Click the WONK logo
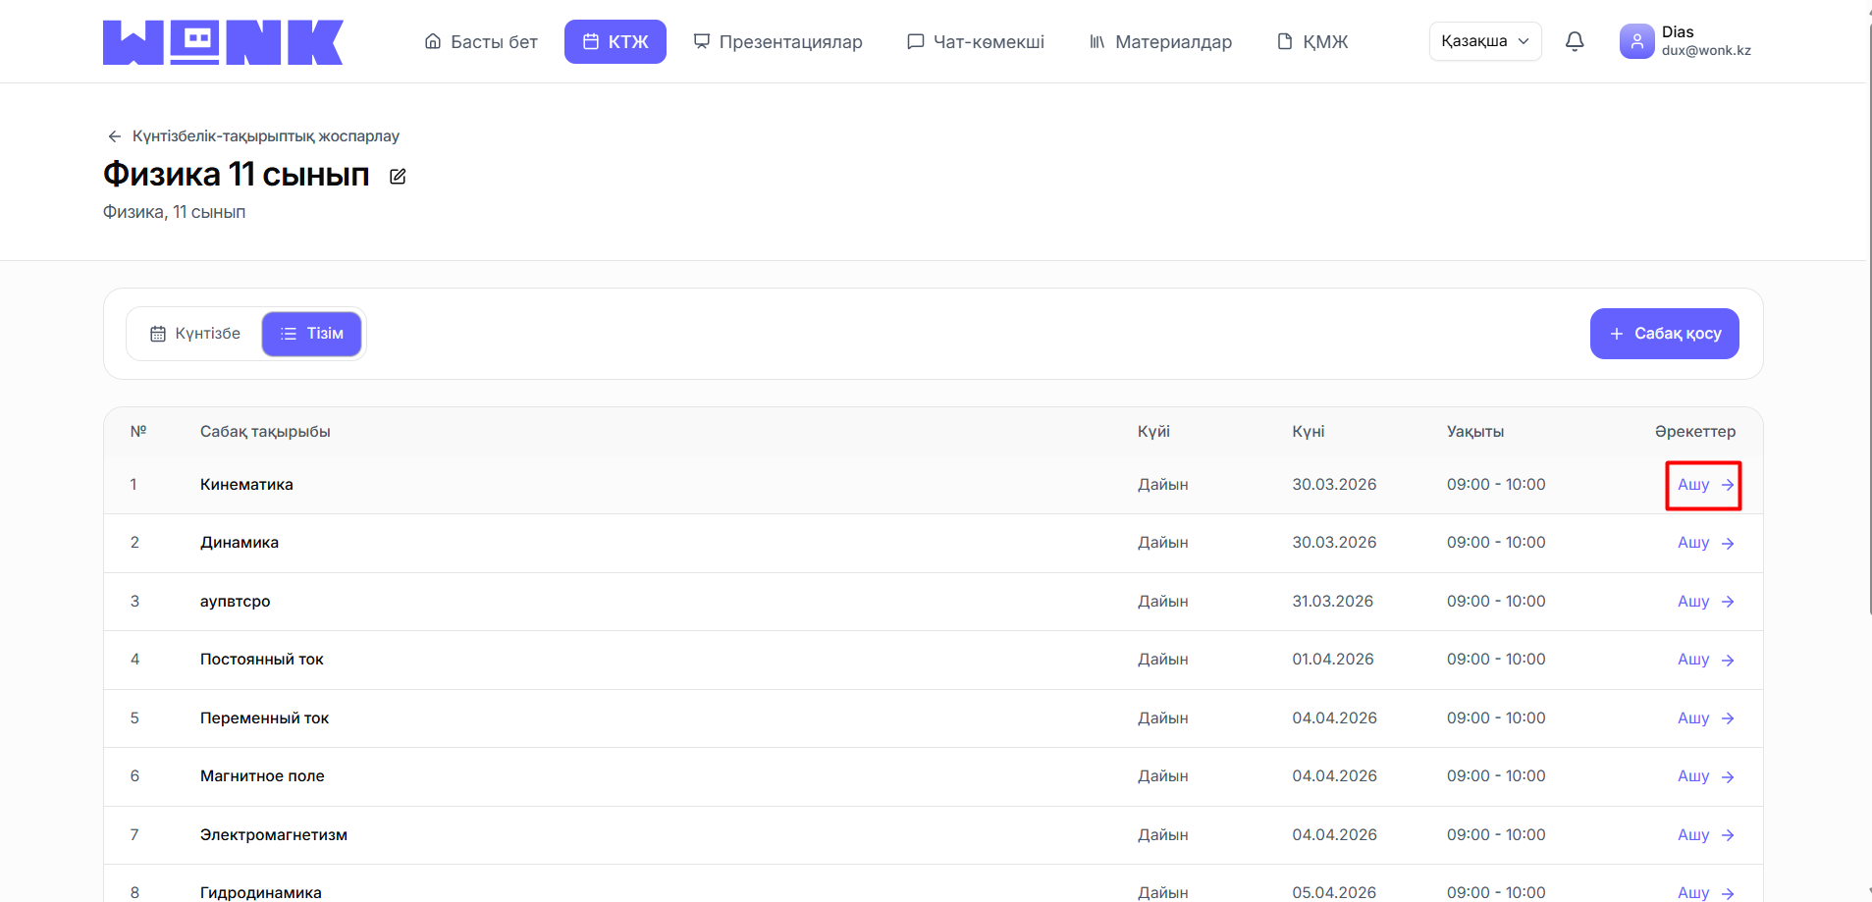The image size is (1872, 902). pos(223,42)
